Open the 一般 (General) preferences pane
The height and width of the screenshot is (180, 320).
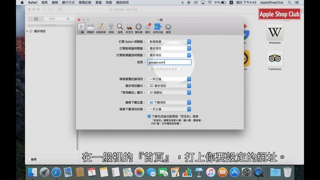coord(81,28)
